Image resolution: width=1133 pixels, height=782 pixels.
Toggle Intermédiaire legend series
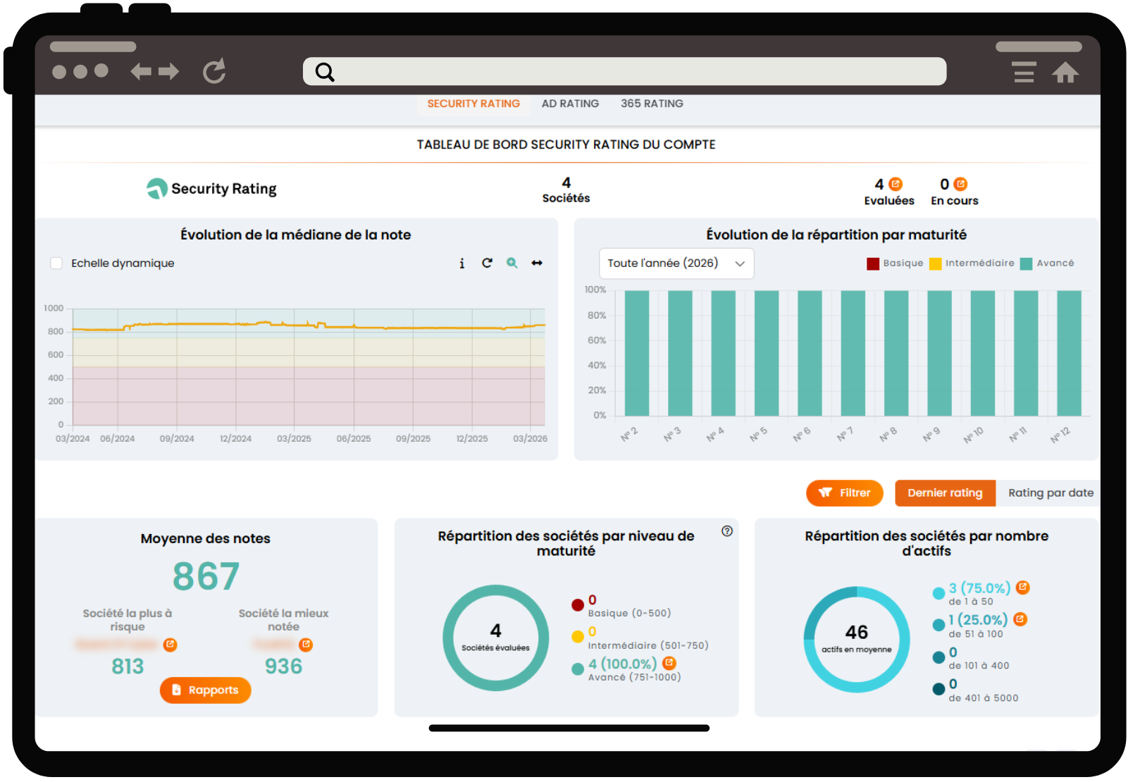(972, 263)
